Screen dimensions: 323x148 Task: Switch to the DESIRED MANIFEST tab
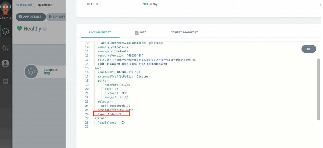tap(184, 32)
